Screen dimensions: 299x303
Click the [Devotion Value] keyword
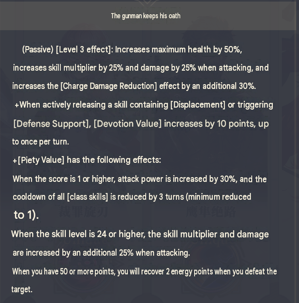[x=127, y=124]
